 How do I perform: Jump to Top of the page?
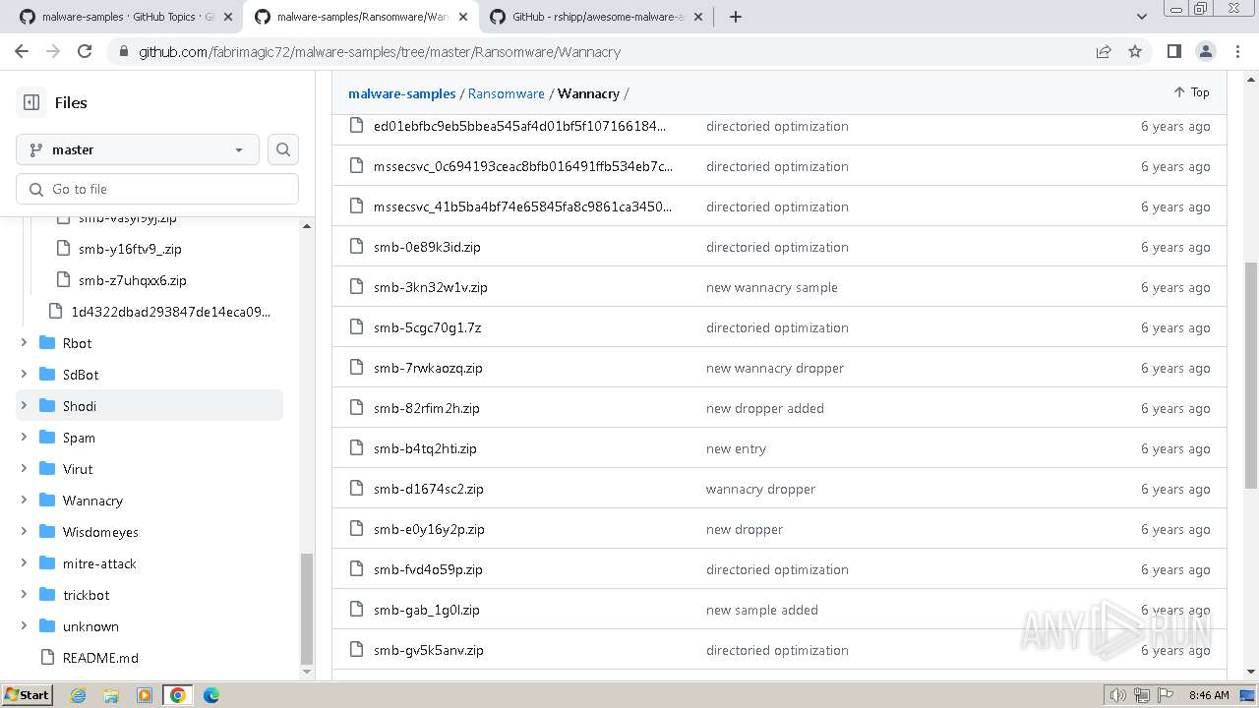[x=1191, y=92]
